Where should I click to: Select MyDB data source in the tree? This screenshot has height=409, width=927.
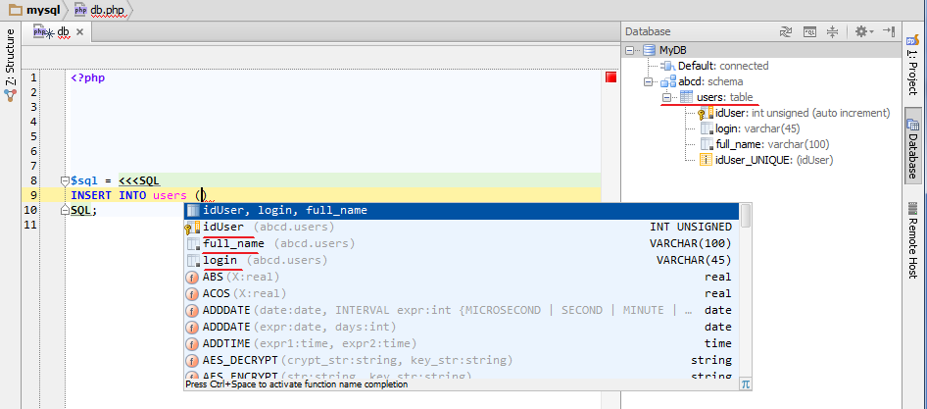pos(673,50)
